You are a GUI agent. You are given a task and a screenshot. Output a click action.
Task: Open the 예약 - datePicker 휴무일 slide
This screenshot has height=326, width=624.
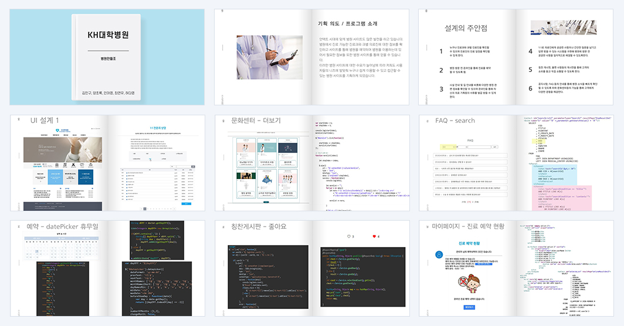(107, 269)
